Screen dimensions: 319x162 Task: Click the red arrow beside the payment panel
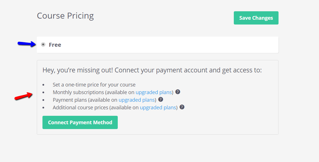tap(23, 96)
